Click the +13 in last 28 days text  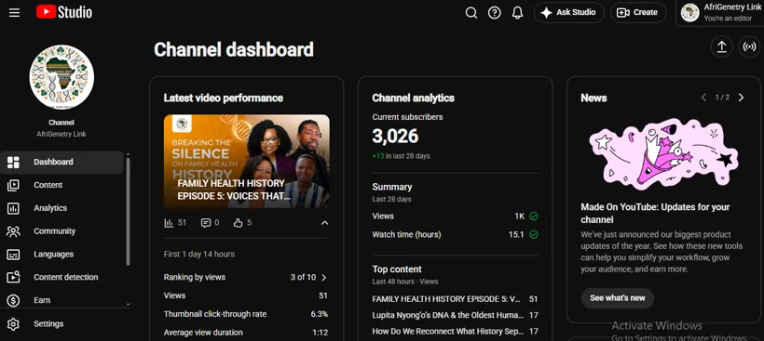(x=401, y=156)
